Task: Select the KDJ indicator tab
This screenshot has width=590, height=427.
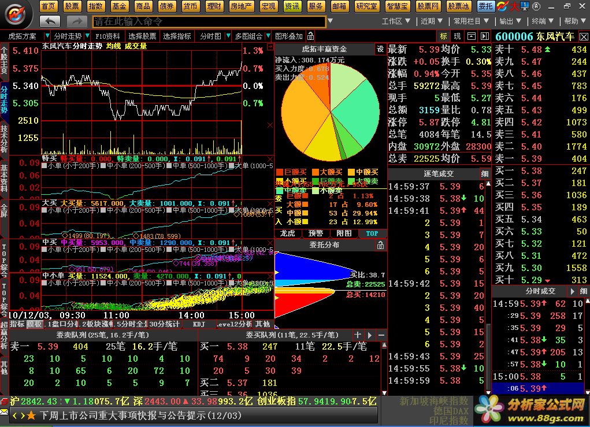Action: 199,324
